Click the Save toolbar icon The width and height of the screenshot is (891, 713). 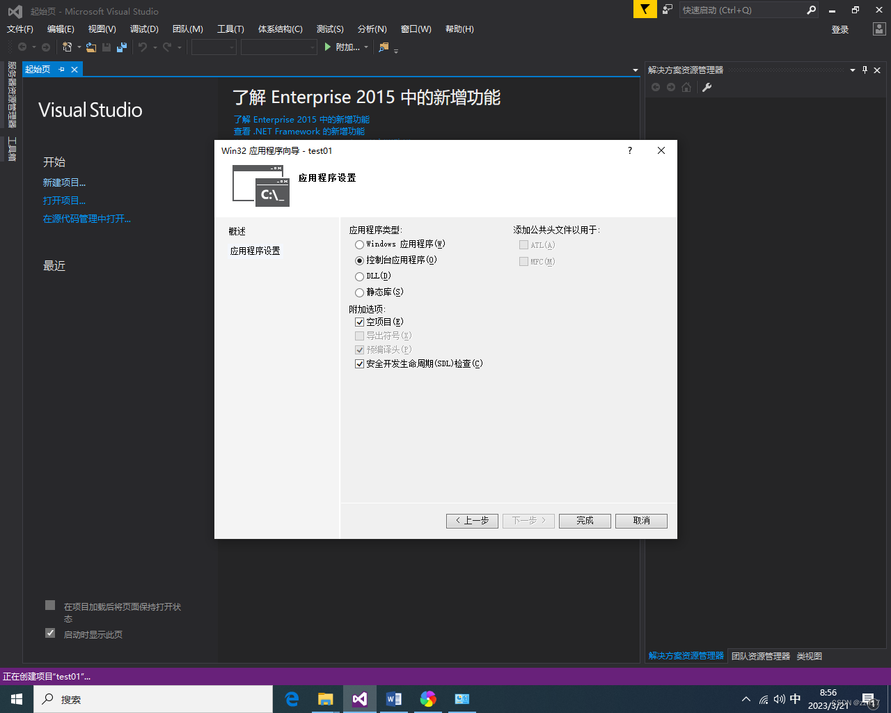(x=106, y=47)
